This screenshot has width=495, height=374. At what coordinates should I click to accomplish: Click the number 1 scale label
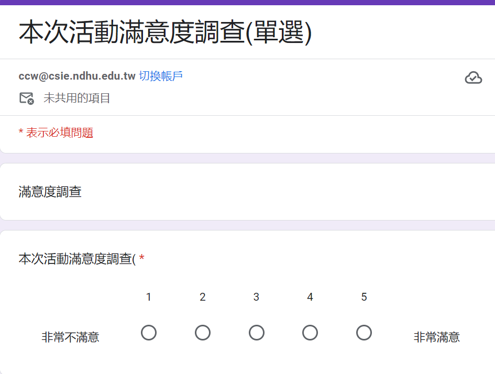149,297
